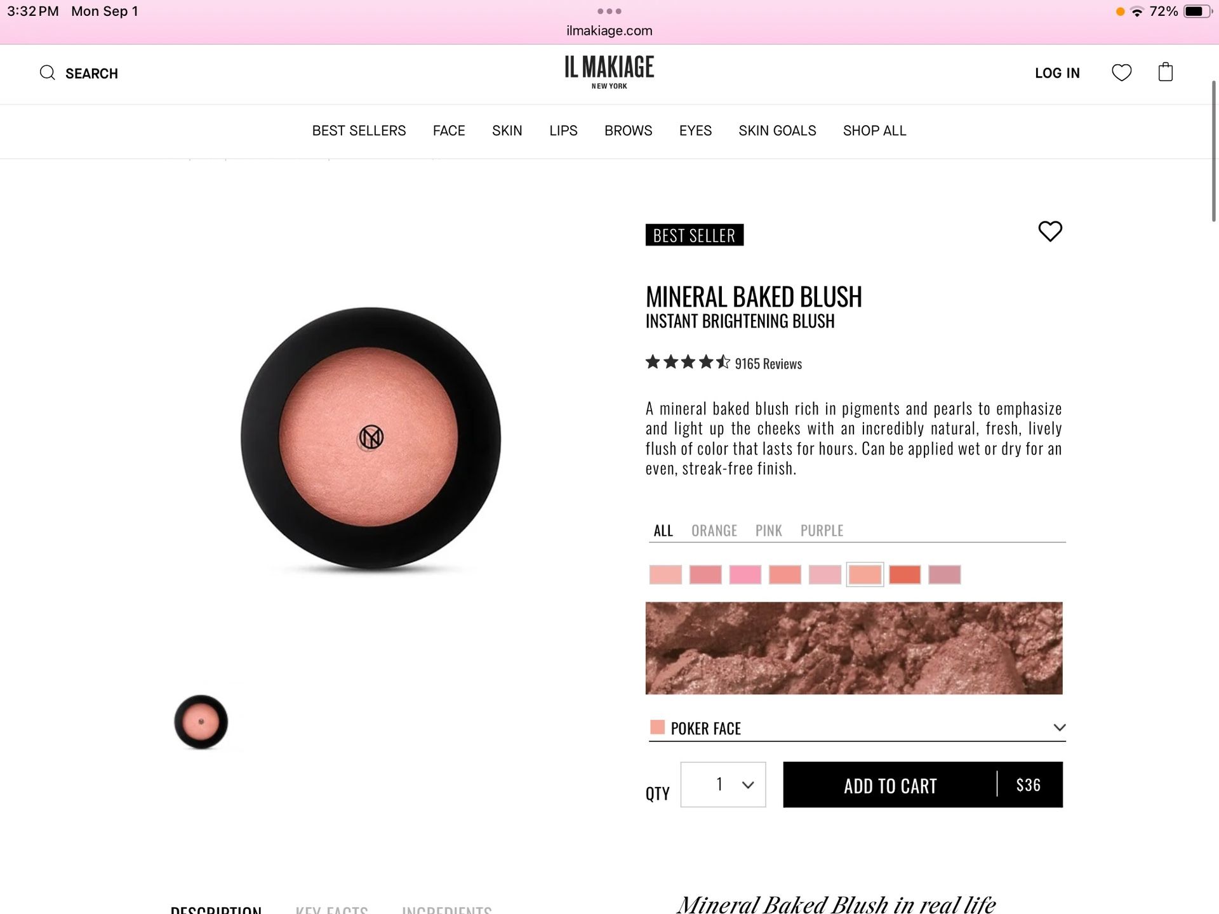Click the star rating icons
The height and width of the screenshot is (914, 1219).
point(688,362)
